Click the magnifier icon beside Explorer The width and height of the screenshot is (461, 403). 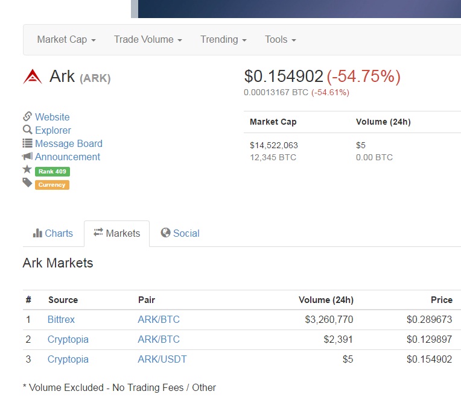pyautogui.click(x=27, y=130)
